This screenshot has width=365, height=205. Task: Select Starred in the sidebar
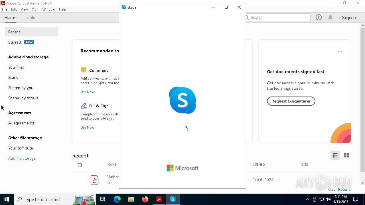pos(15,42)
